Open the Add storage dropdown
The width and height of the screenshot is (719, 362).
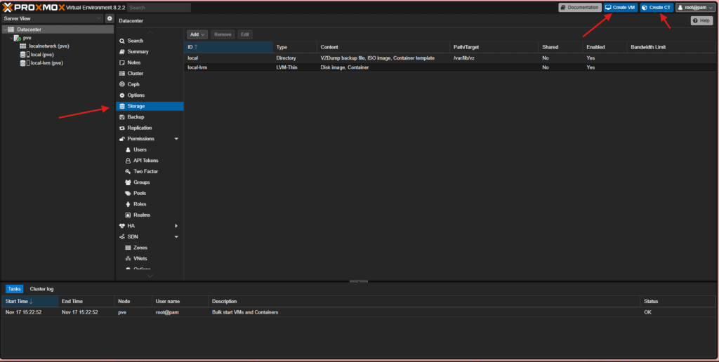click(x=197, y=34)
